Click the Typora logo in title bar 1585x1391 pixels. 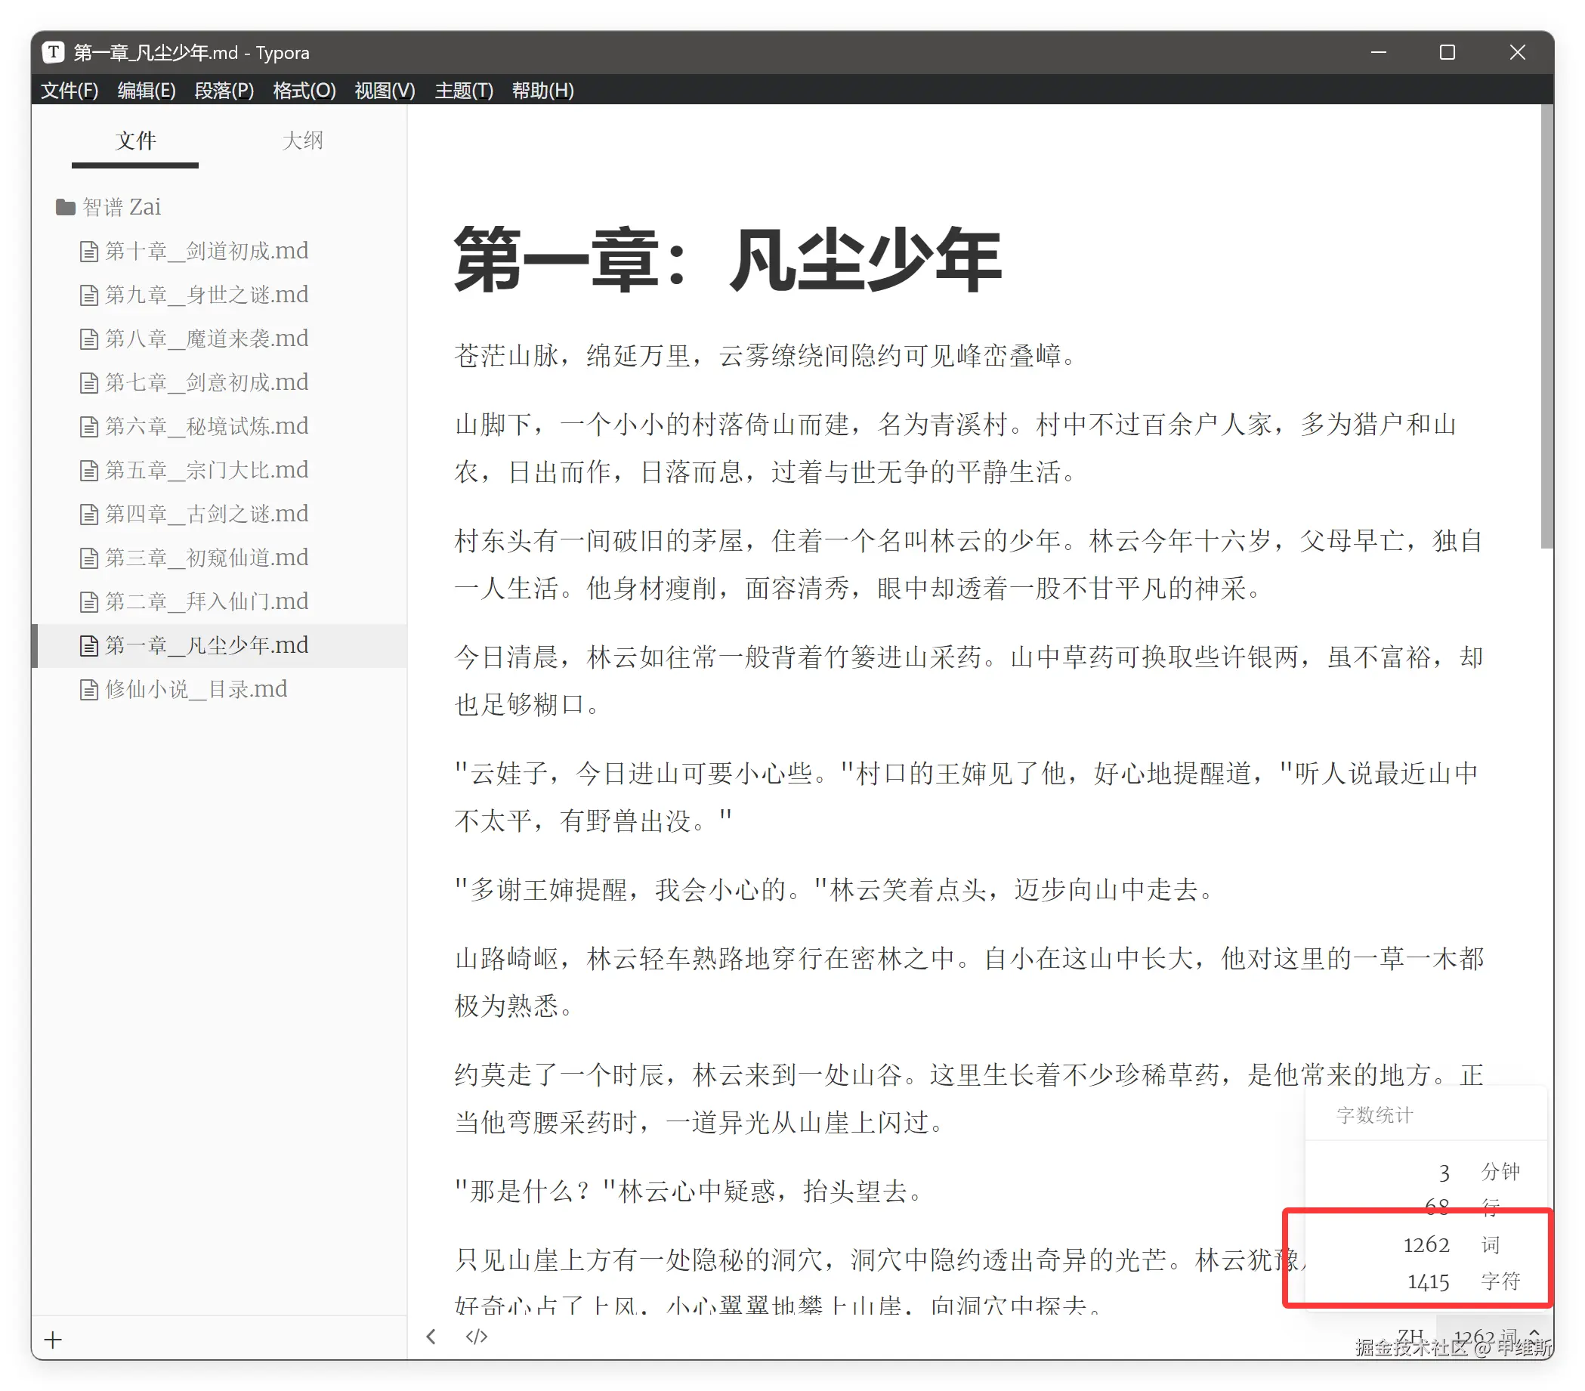53,52
